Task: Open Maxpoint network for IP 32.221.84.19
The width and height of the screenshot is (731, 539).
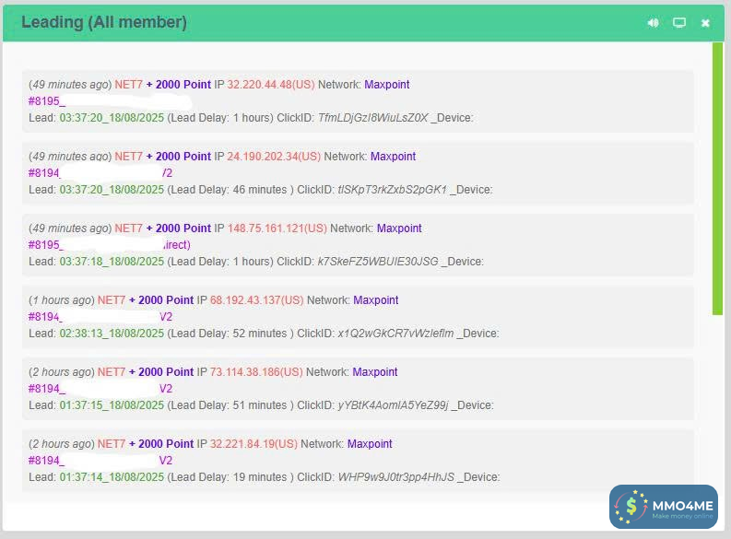Action: coord(370,443)
